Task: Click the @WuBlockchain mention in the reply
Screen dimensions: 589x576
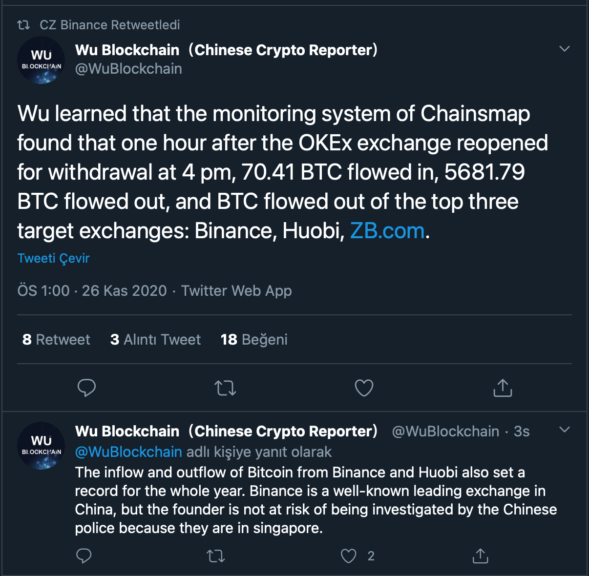Action: tap(128, 452)
